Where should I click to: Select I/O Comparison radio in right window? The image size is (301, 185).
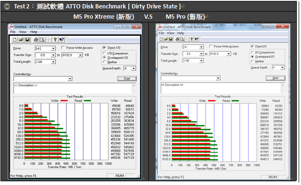click(x=252, y=52)
